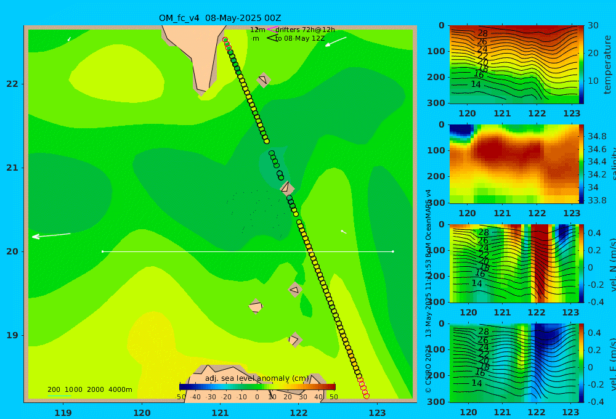Click the 'adj. sea level anomaly (cm)' label

click(x=257, y=378)
